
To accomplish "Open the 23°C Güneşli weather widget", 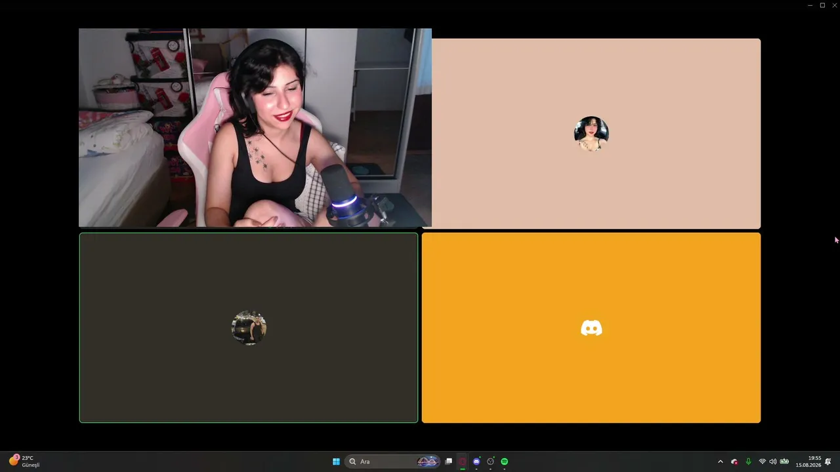I will (24, 462).
